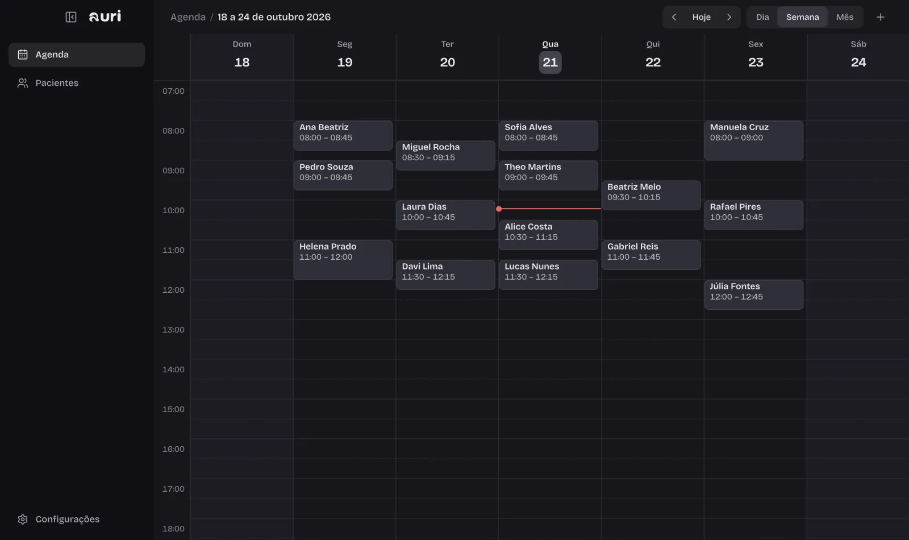
Task: Open Laura Dias 10:00 appointment
Action: (446, 215)
